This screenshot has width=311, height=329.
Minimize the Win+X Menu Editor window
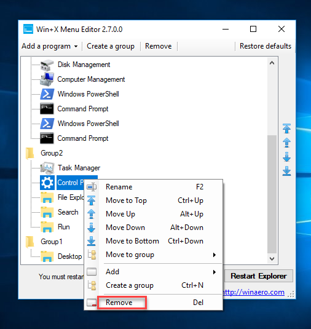[226, 29]
